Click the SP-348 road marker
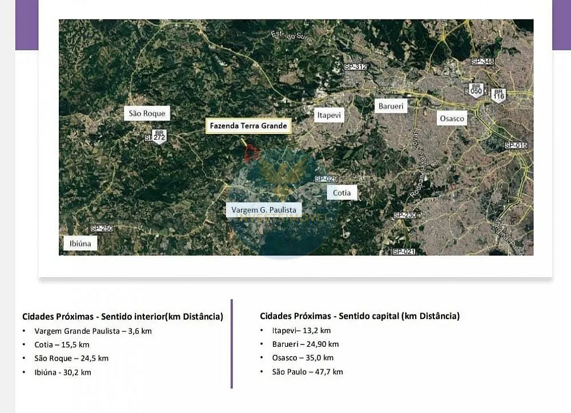The height and width of the screenshot is (413, 571). coord(482,62)
